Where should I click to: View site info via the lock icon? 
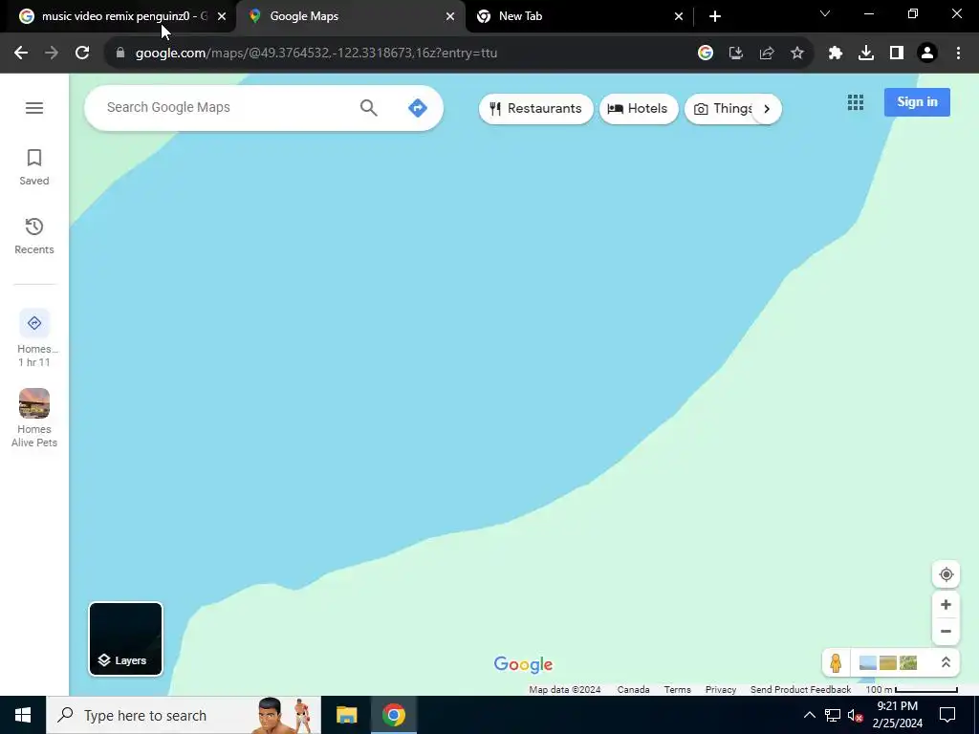point(120,54)
